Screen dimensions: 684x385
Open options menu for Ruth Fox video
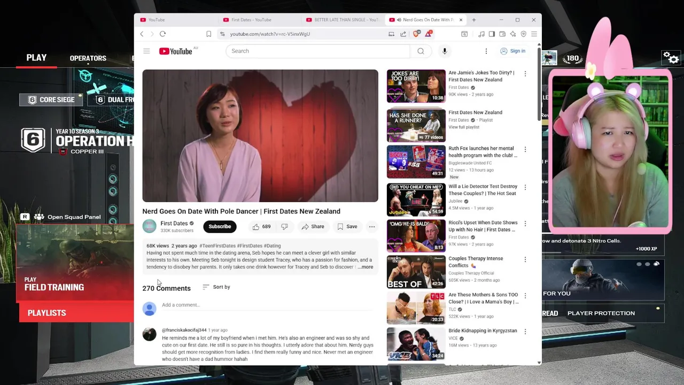pyautogui.click(x=525, y=150)
